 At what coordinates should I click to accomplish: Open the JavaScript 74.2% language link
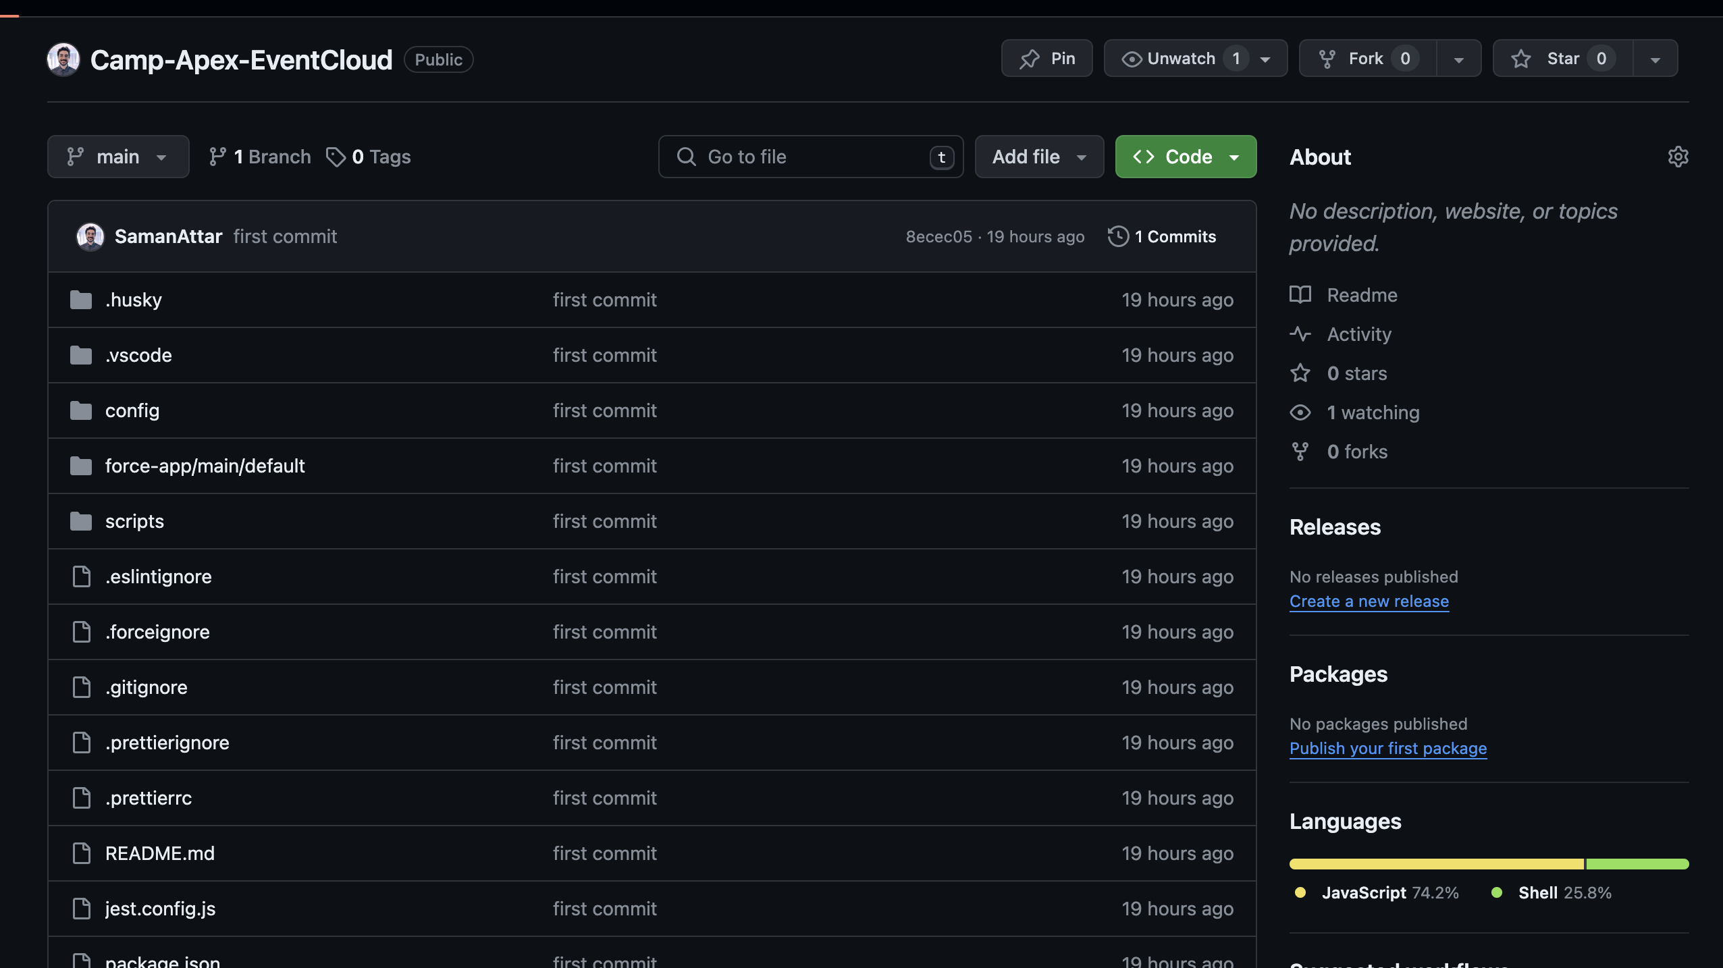pyautogui.click(x=1377, y=892)
